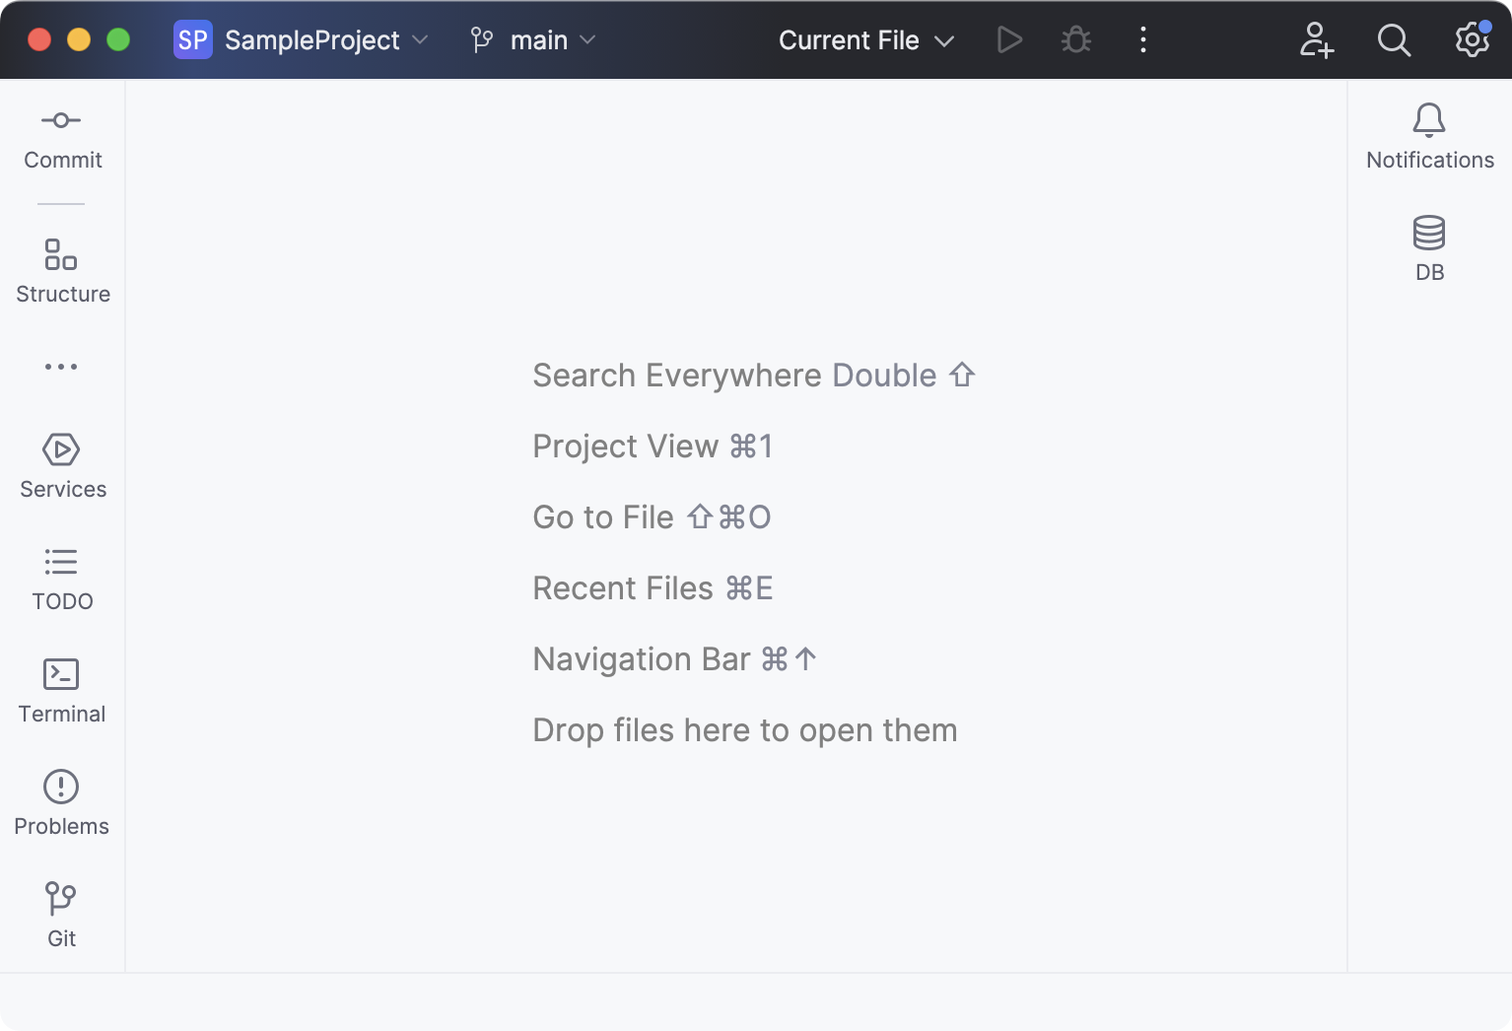Start Code With Me session

point(1316,39)
